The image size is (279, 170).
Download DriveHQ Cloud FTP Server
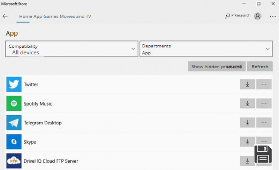247,161
